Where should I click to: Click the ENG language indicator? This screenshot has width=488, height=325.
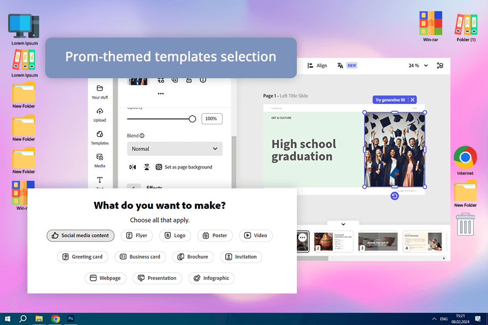pos(444,319)
